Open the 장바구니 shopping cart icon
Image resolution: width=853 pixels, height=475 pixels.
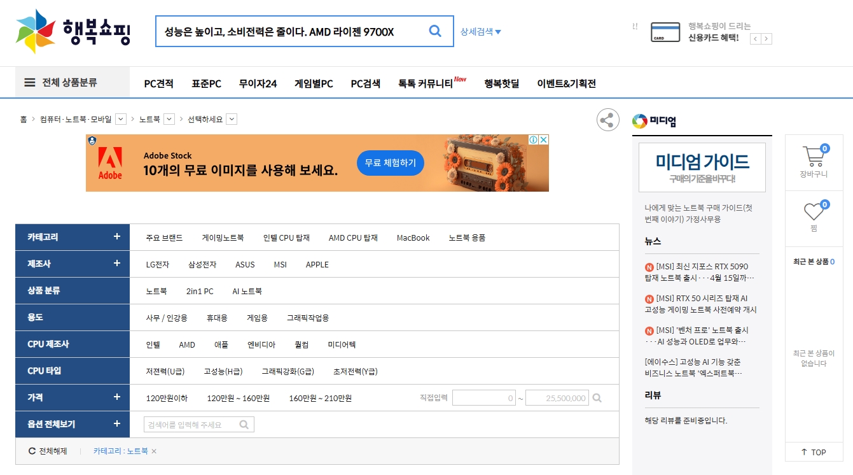tap(814, 156)
